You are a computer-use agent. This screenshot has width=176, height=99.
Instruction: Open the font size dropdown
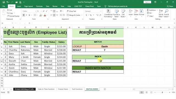(x=41, y=11)
